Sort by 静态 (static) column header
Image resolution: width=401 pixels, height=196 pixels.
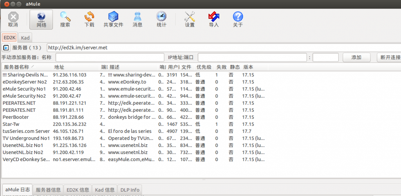click(x=235, y=67)
